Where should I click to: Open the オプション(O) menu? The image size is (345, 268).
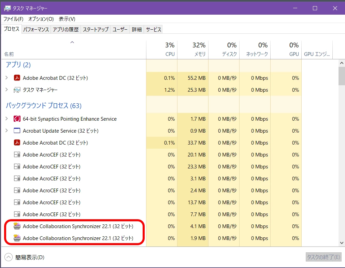pos(41,19)
